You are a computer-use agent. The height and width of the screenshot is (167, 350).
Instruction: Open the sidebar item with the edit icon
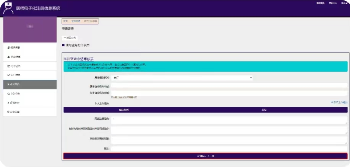tap(15, 75)
